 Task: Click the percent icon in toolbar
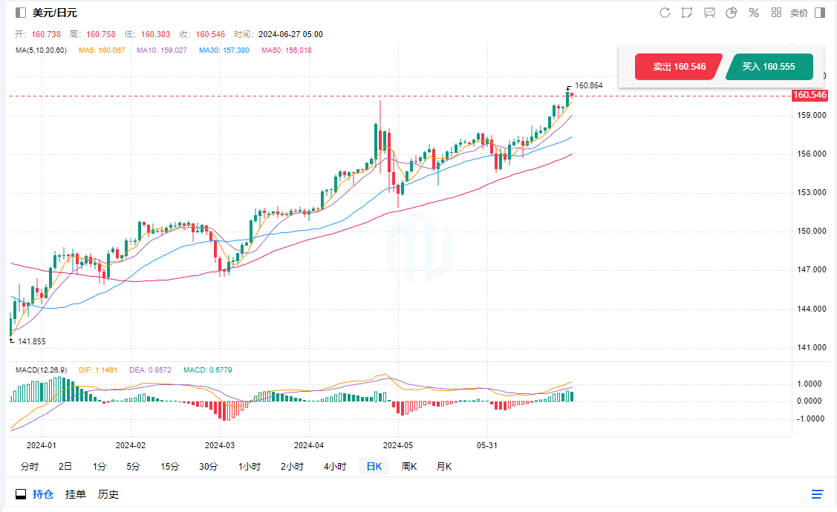click(753, 13)
